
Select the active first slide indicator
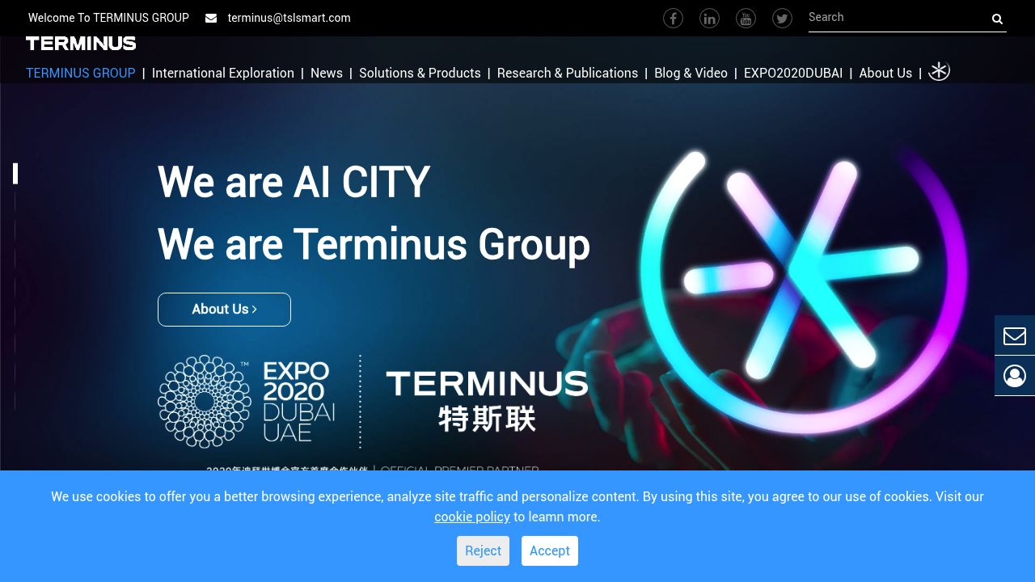(15, 174)
